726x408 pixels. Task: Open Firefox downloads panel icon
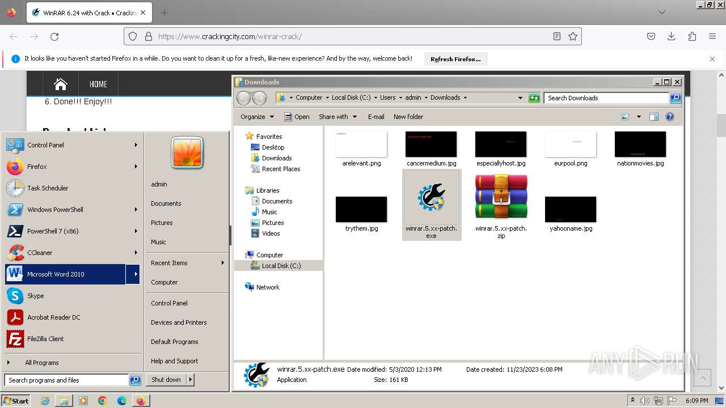(x=671, y=36)
